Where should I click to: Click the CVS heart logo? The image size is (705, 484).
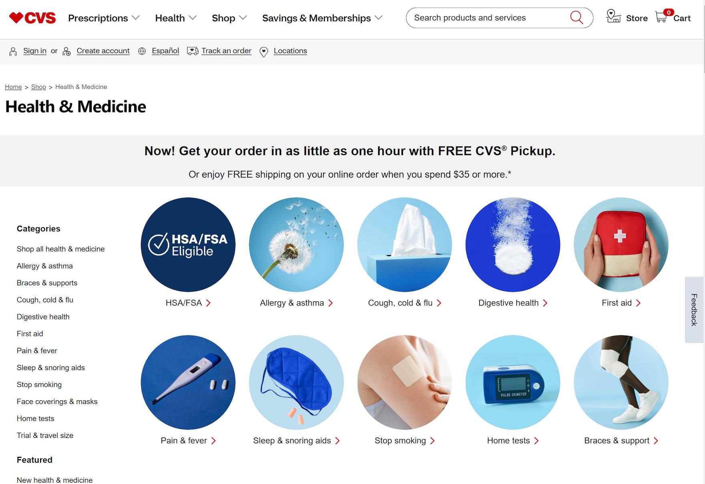click(32, 18)
